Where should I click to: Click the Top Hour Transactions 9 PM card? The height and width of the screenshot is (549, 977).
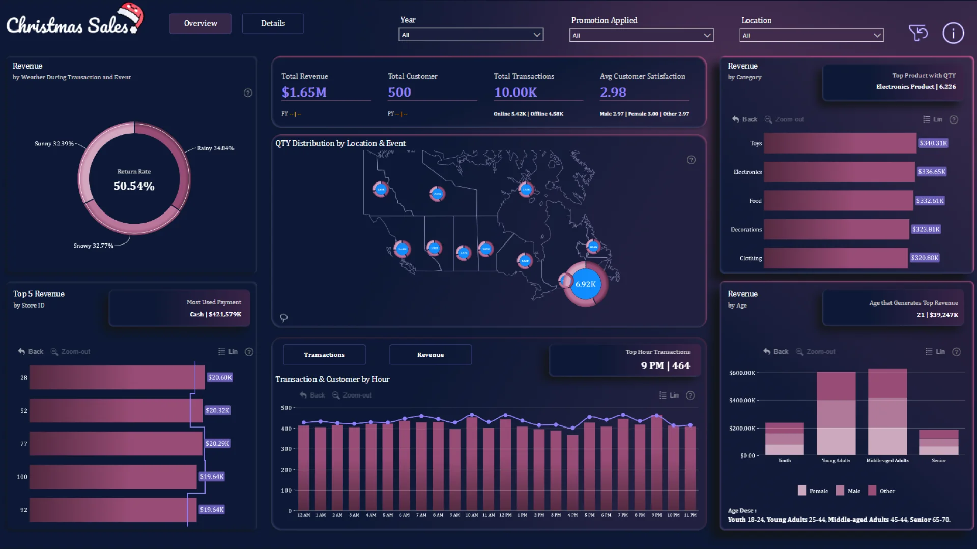[625, 360]
